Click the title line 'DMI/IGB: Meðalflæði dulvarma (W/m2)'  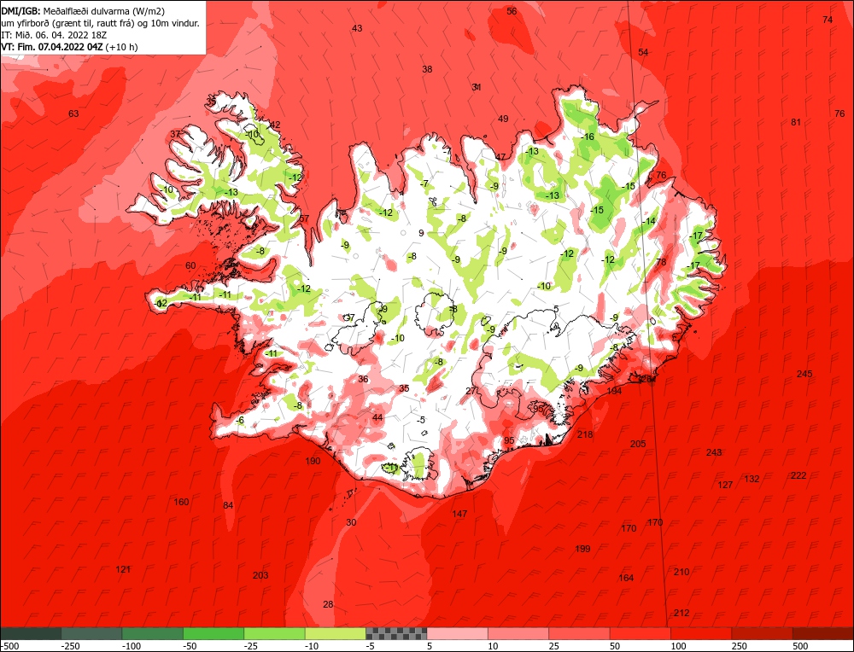(x=84, y=11)
